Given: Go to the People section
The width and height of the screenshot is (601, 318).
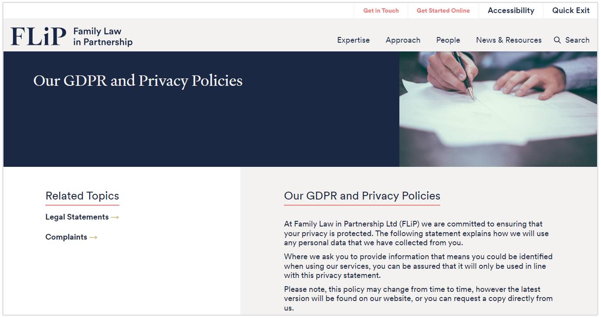Looking at the screenshot, I should click(448, 40).
